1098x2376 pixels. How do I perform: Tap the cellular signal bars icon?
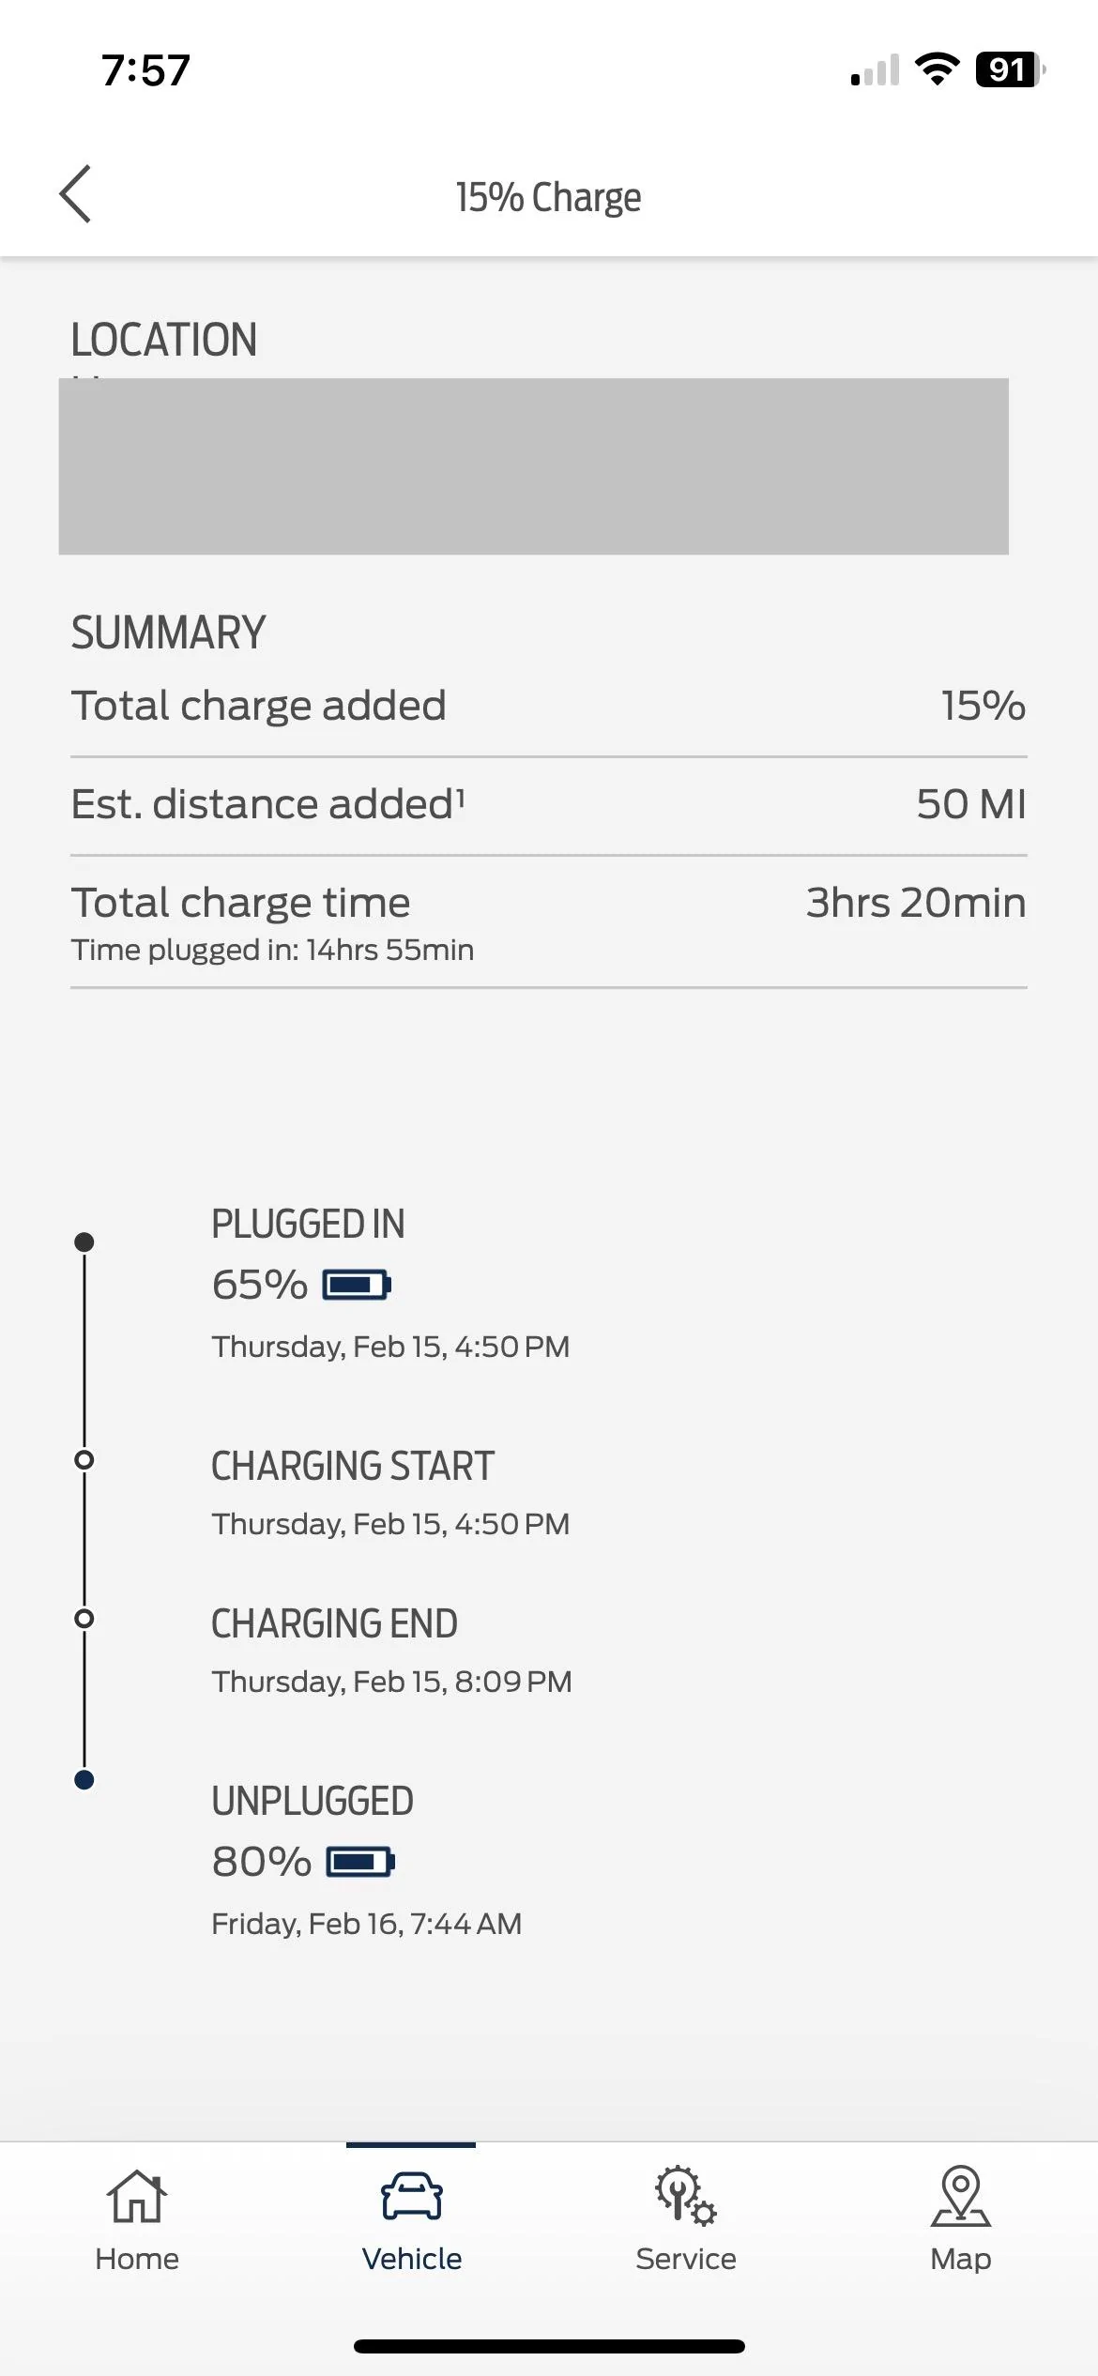[875, 70]
